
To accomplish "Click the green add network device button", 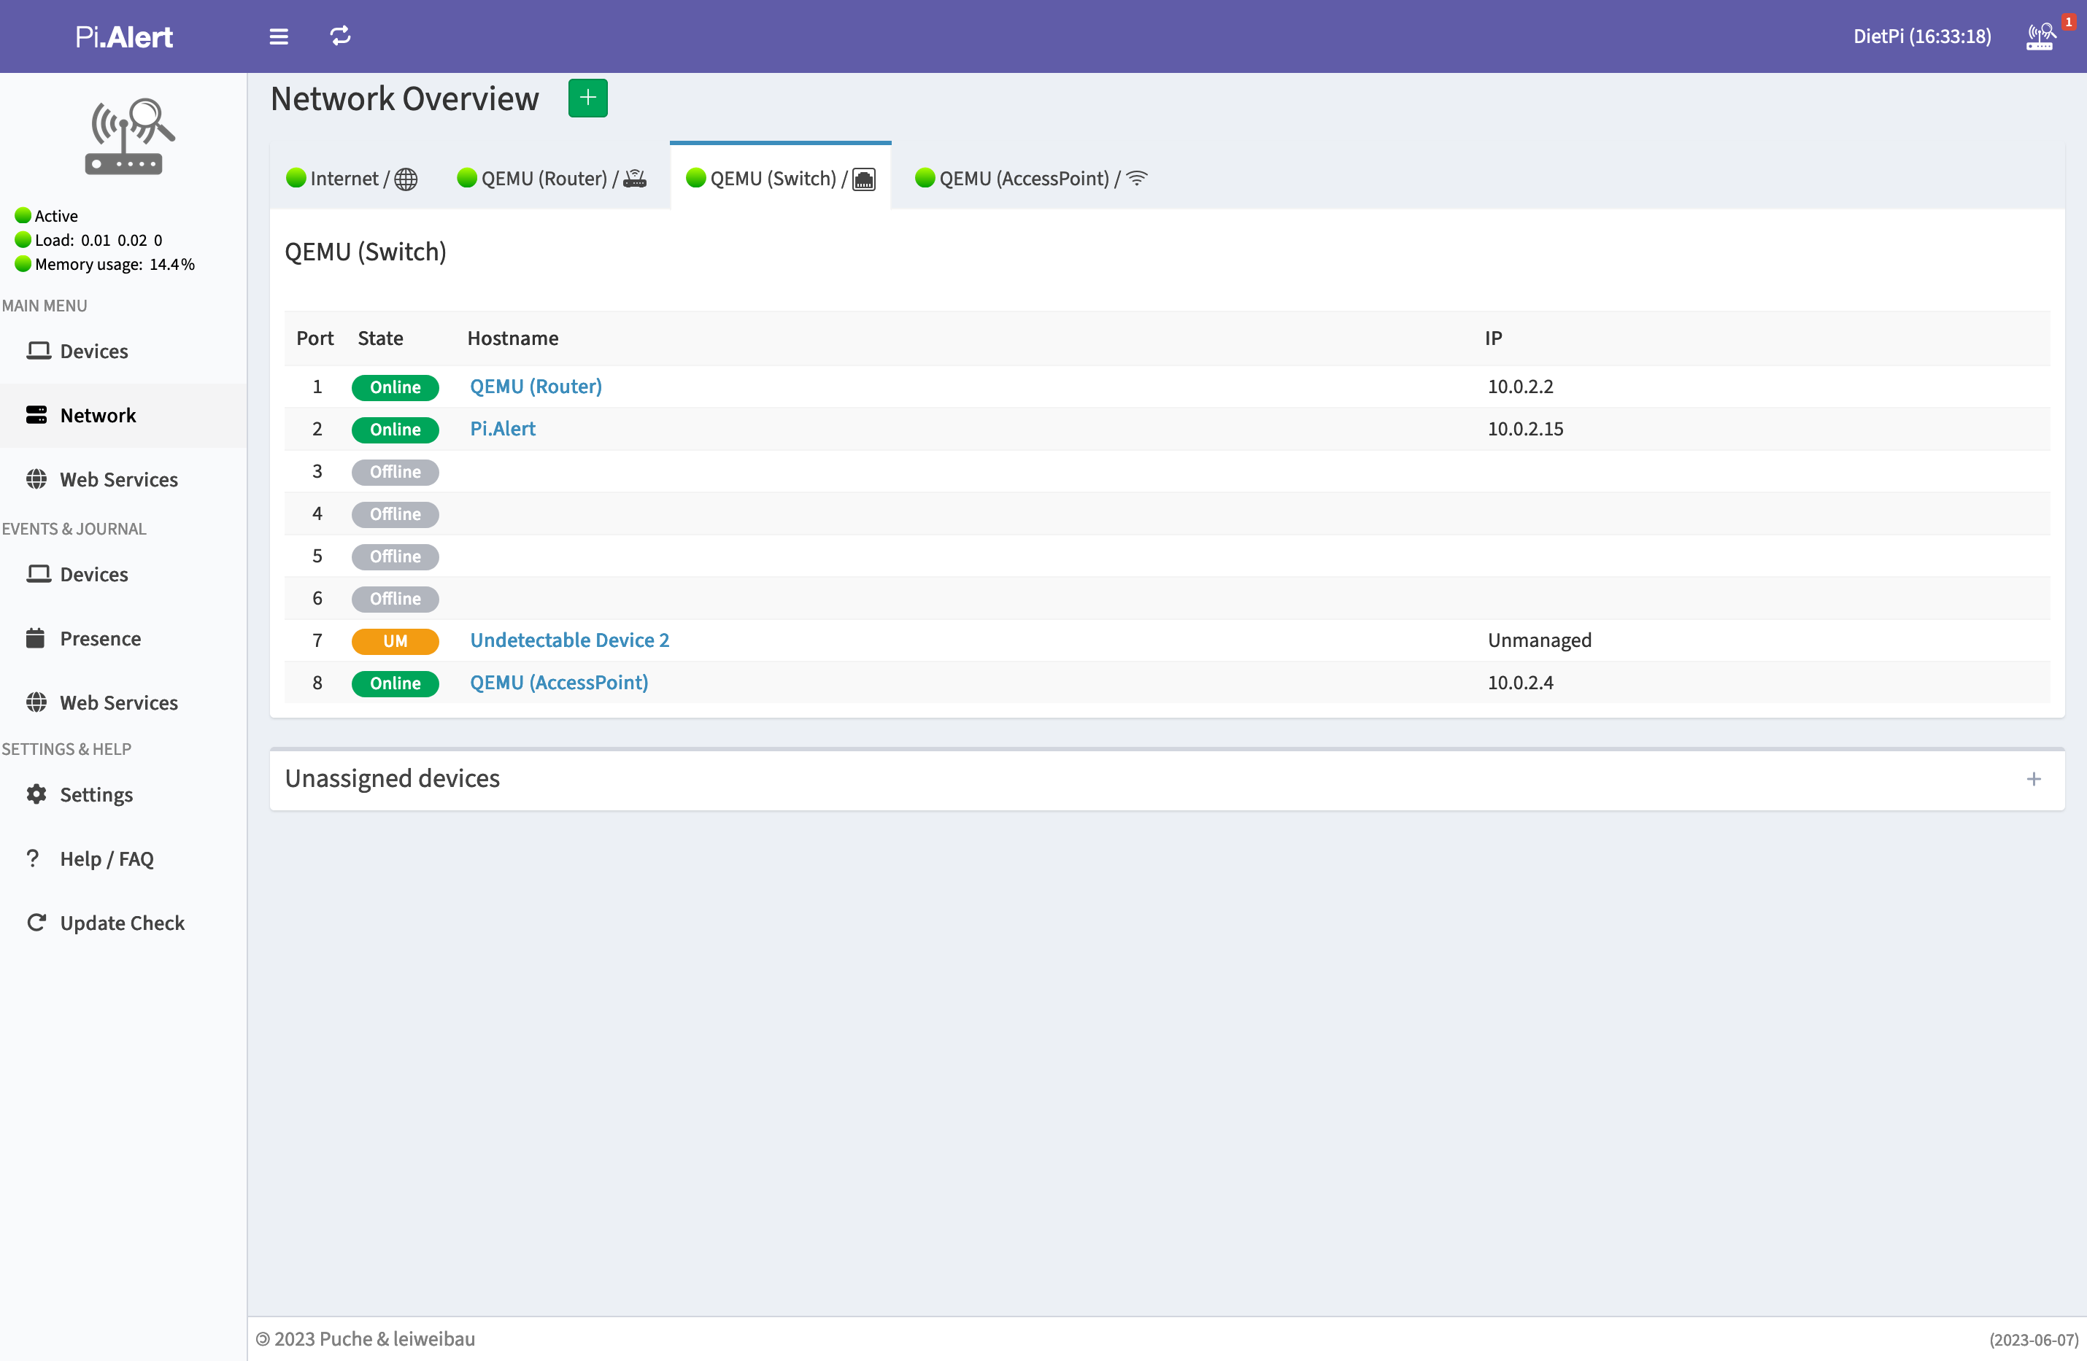I will [587, 97].
